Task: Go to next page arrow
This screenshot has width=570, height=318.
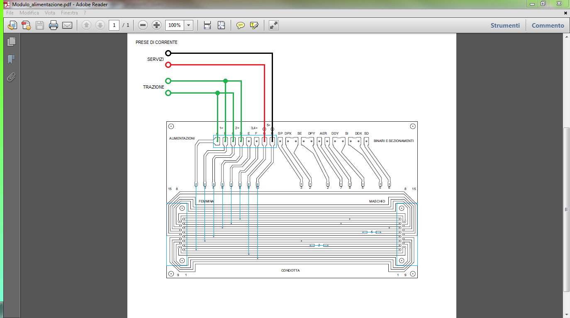Action: 100,25
